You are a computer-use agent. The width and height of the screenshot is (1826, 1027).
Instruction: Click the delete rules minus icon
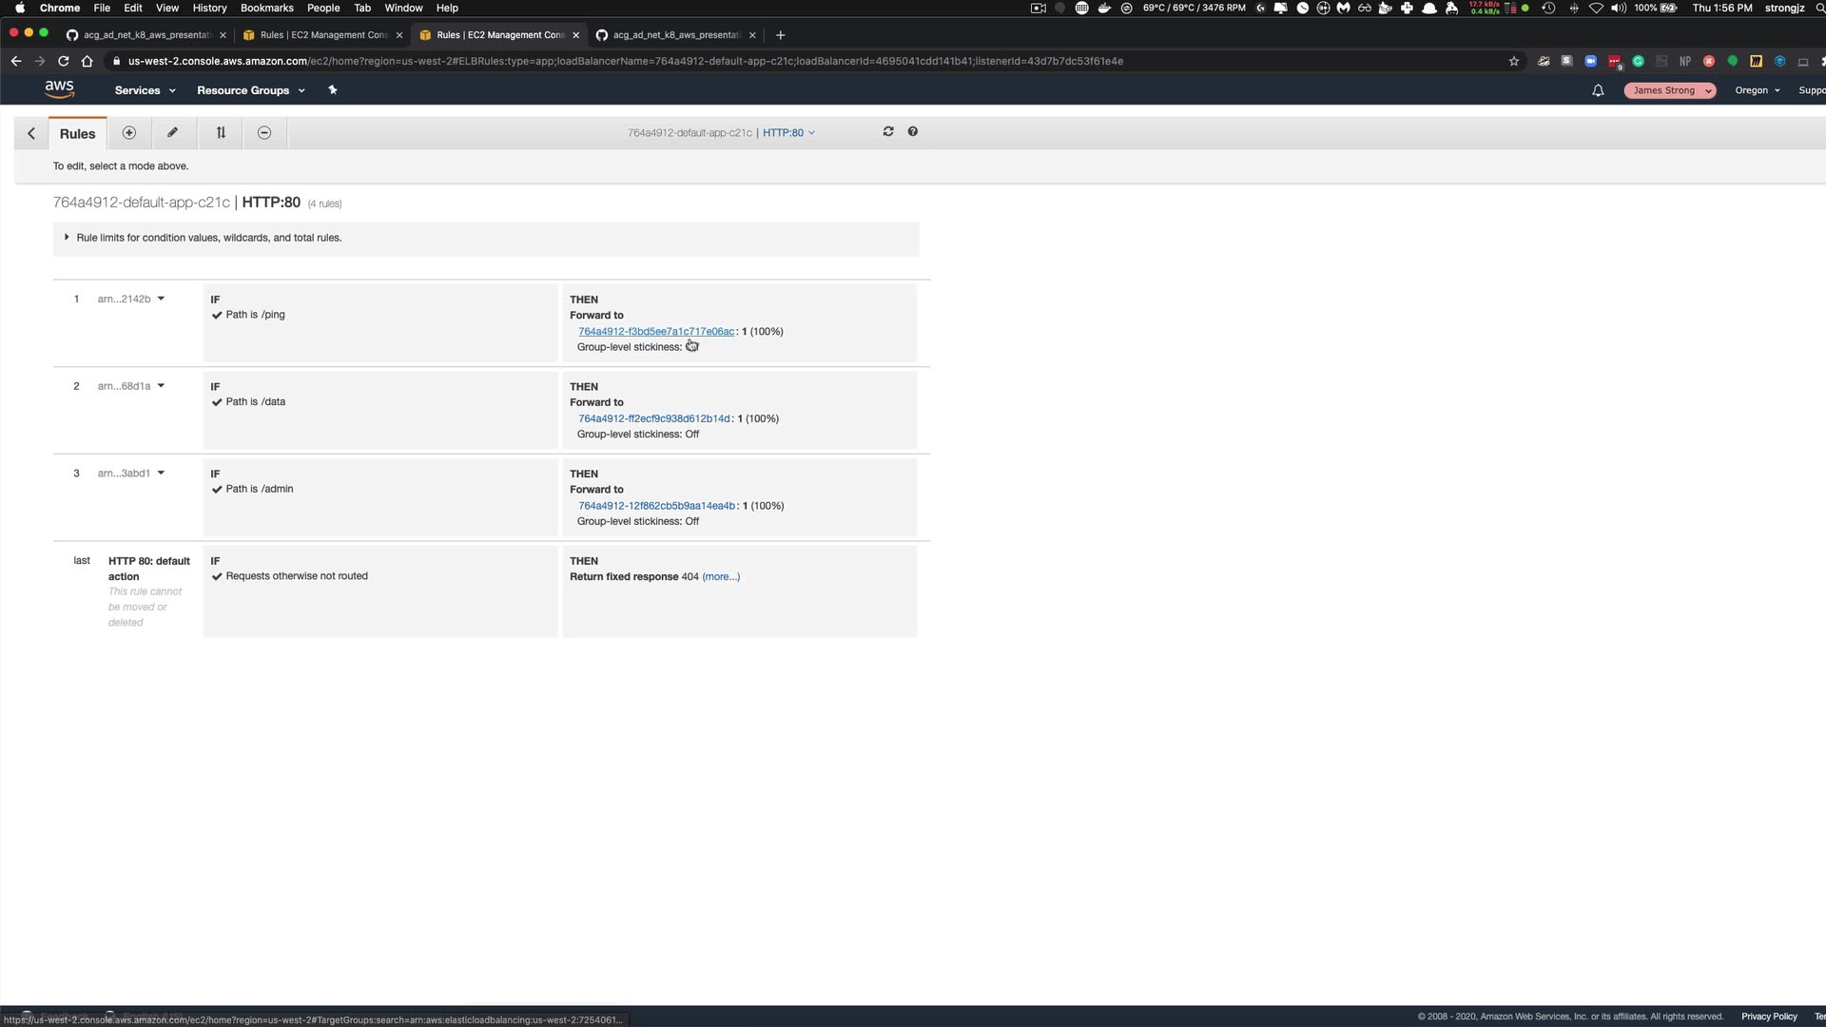(x=264, y=133)
